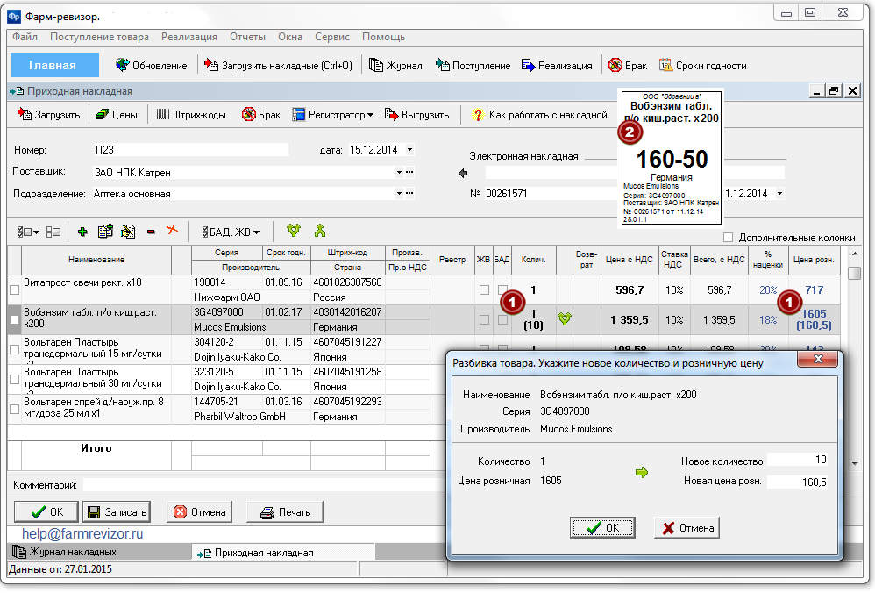The height and width of the screenshot is (593, 875).
Task: Confirm split with OK in the Разбивка товара dialog
Action: point(602,528)
